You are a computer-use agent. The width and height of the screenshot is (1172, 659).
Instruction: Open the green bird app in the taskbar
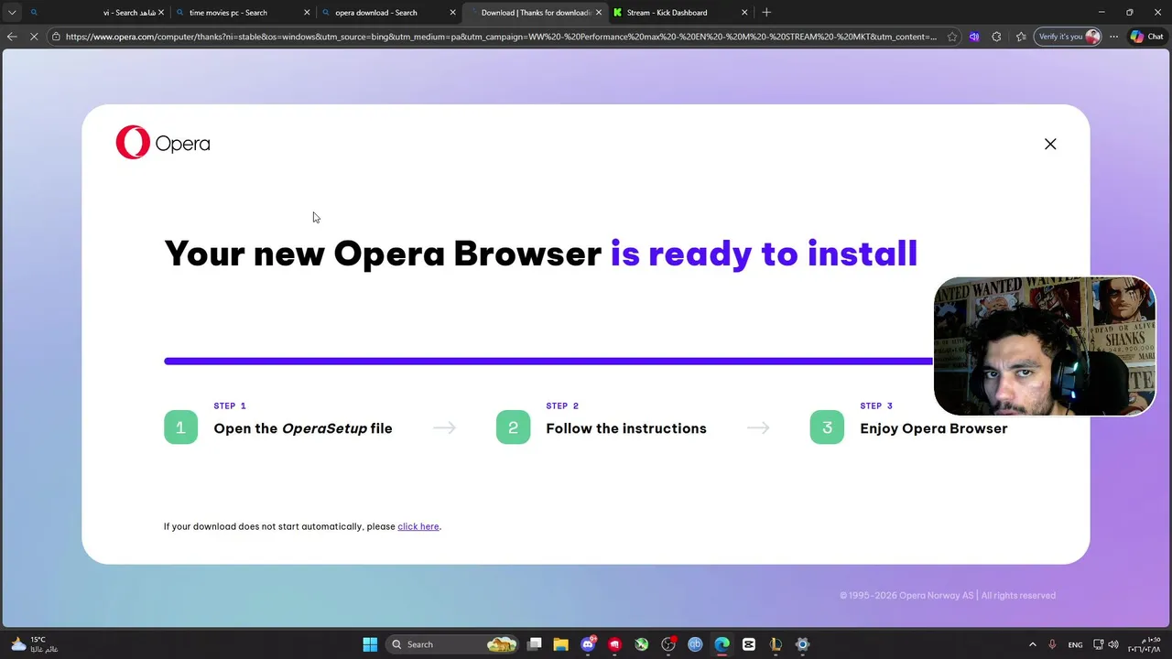tap(642, 644)
